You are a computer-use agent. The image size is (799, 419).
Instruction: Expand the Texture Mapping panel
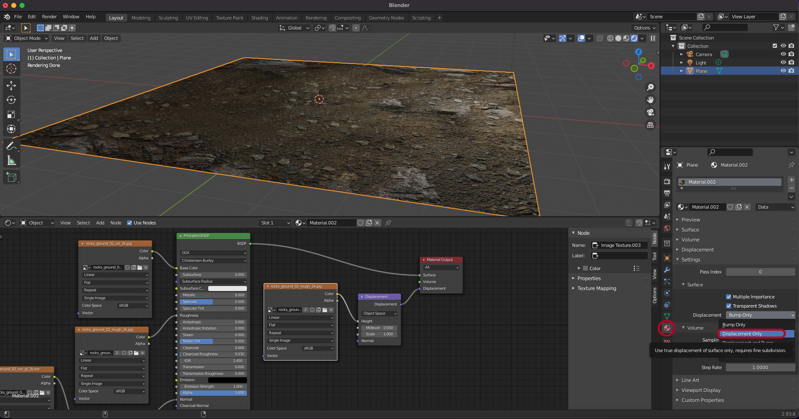[x=596, y=288]
